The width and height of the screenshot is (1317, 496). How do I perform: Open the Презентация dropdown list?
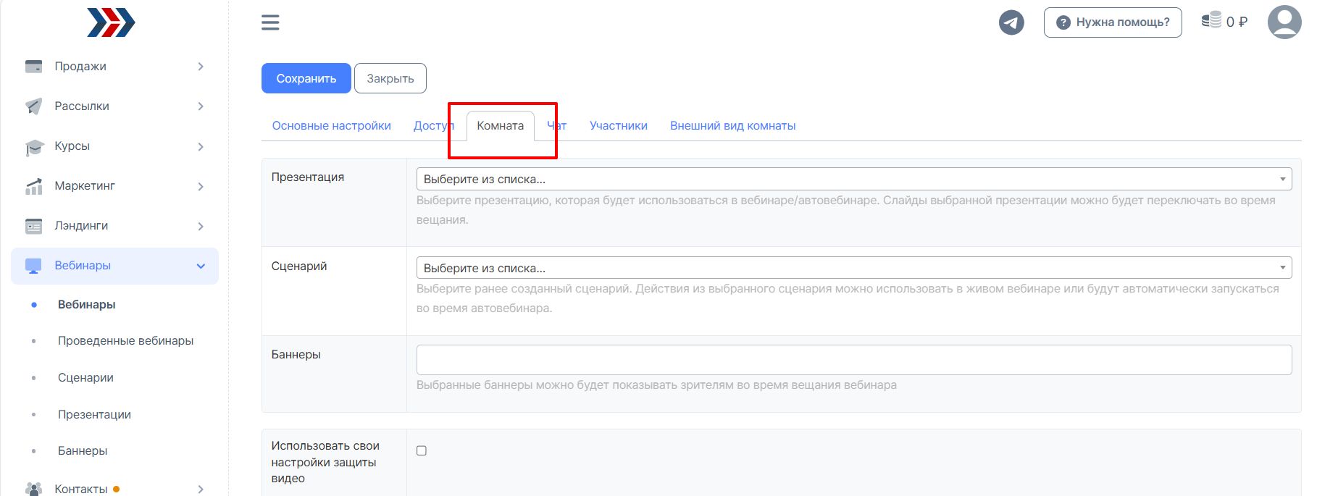(853, 179)
